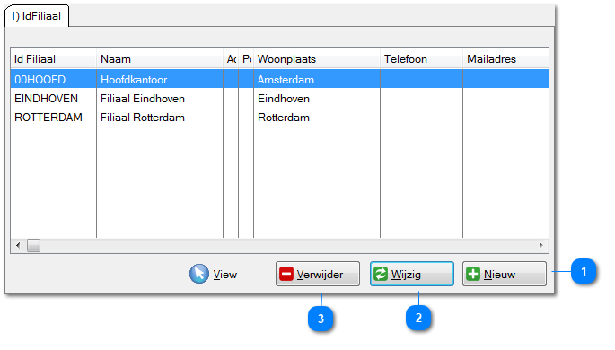This screenshot has width=615, height=350.
Task: Select the ROTTERDAM row
Action: [279, 118]
